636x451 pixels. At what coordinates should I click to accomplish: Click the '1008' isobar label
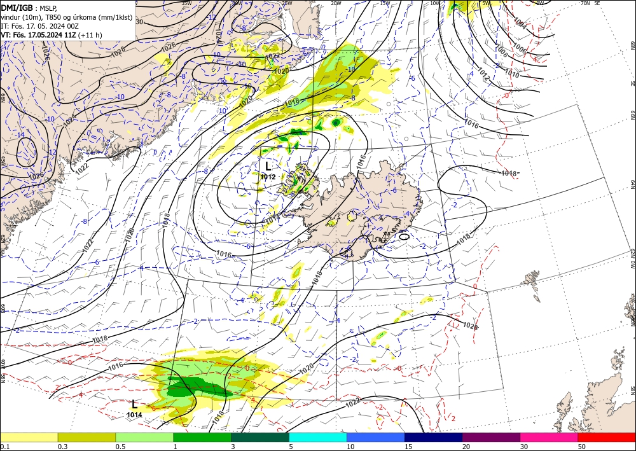(501, 52)
